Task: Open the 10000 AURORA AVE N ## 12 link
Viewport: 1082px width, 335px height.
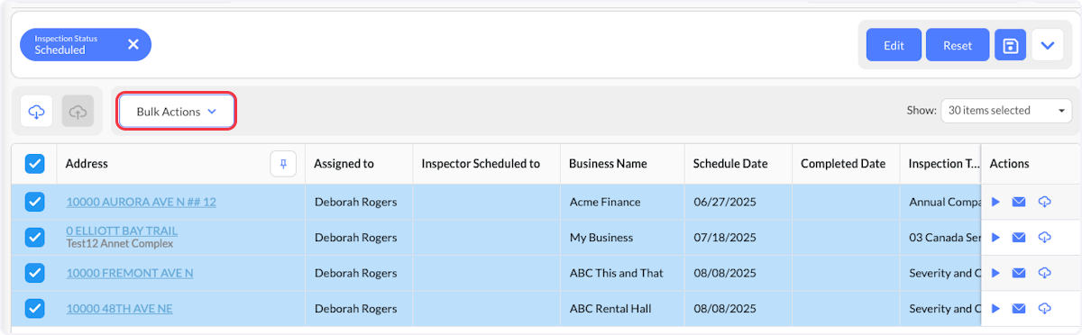Action: [x=141, y=202]
